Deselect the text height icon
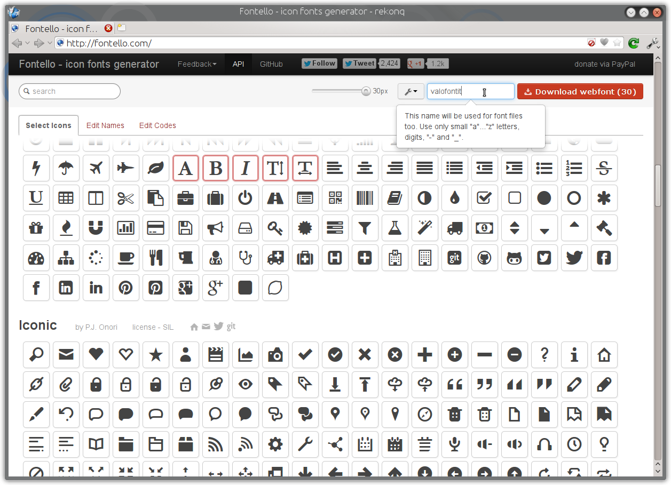This screenshot has width=671, height=485. coord(275,168)
